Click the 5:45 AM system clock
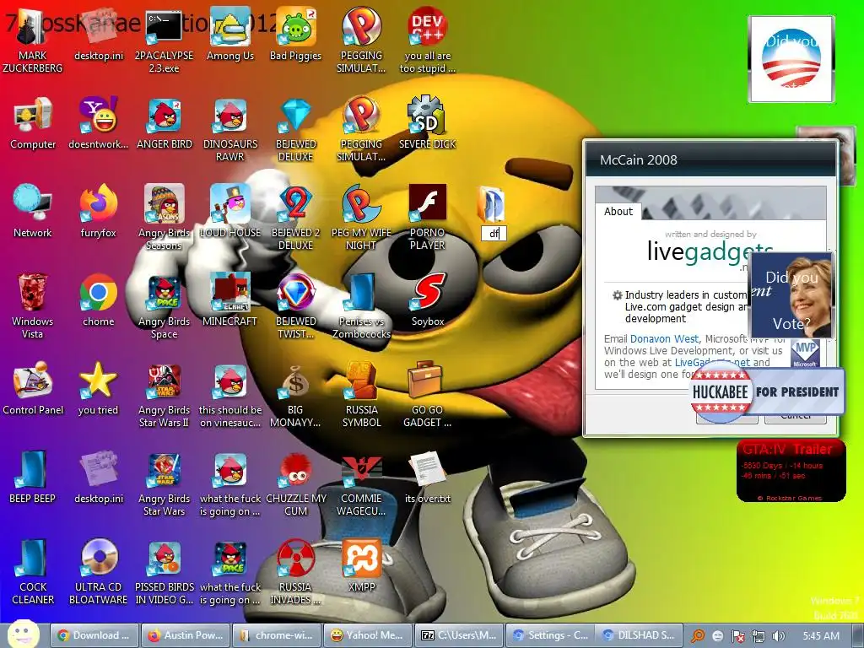Image resolution: width=864 pixels, height=648 pixels. tap(822, 636)
